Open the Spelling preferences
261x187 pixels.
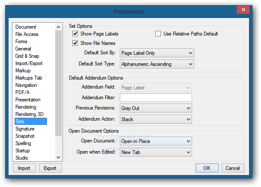[x=23, y=143]
